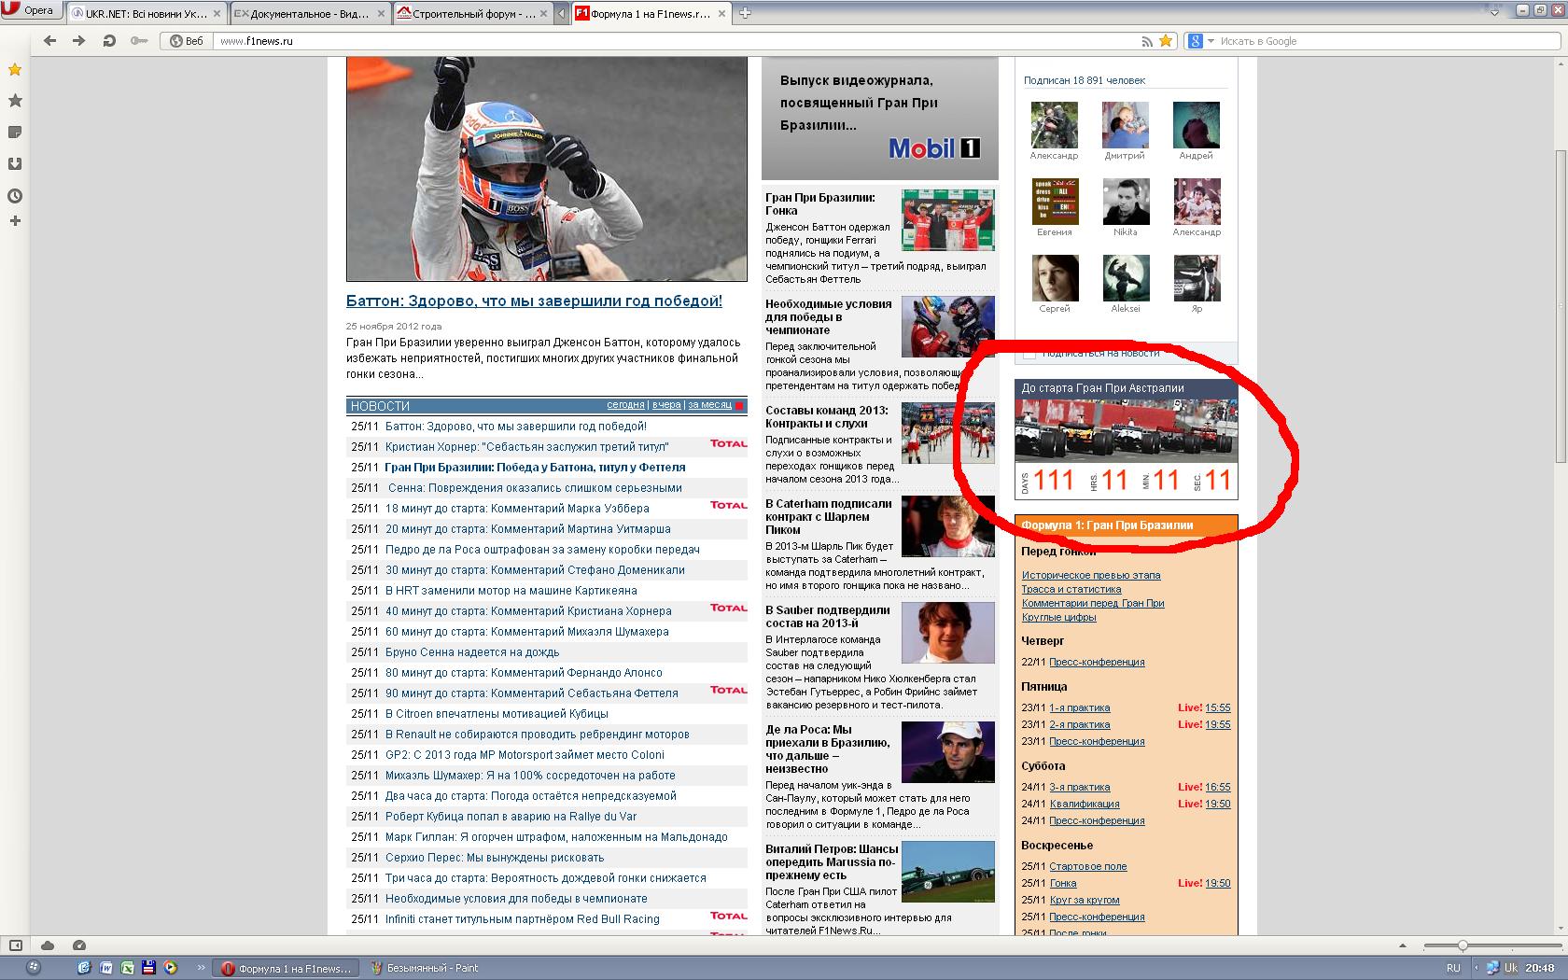Image resolution: width=1568 pixels, height=980 pixels.
Task: Show news за месяц
Action: (709, 405)
